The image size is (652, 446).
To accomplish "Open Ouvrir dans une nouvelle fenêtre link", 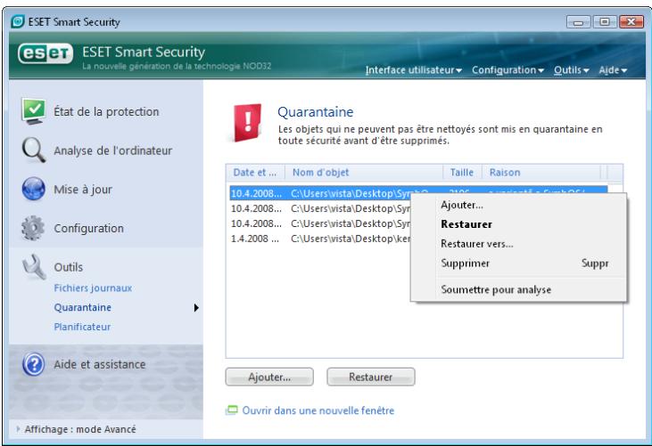I will (318, 410).
